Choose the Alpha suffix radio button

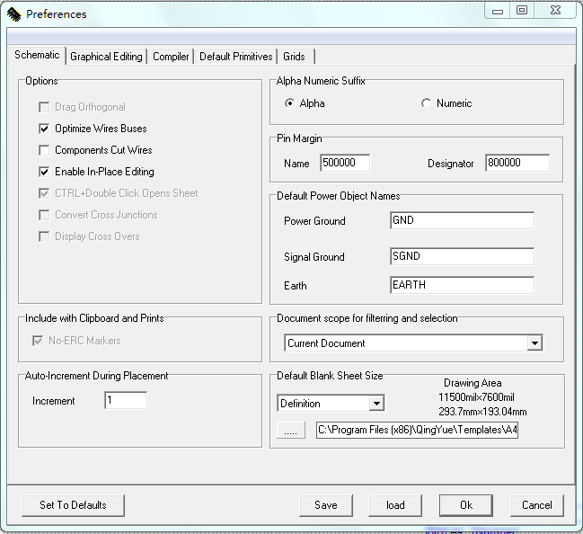click(289, 103)
